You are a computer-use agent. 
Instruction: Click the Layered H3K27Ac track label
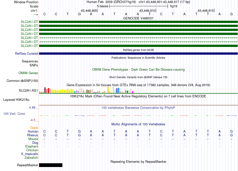tap(16, 100)
